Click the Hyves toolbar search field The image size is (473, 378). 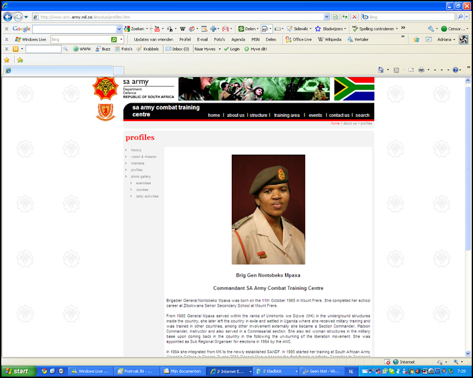43,49
